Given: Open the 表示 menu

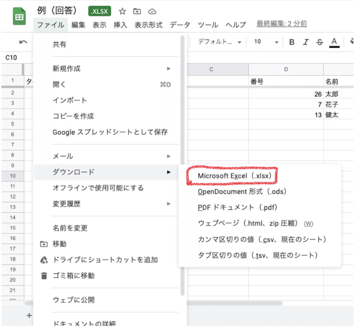Looking at the screenshot, I should [99, 25].
